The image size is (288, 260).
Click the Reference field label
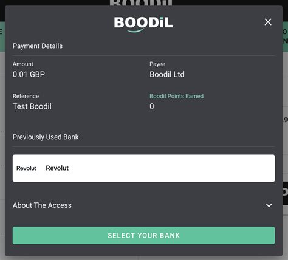tap(26, 96)
